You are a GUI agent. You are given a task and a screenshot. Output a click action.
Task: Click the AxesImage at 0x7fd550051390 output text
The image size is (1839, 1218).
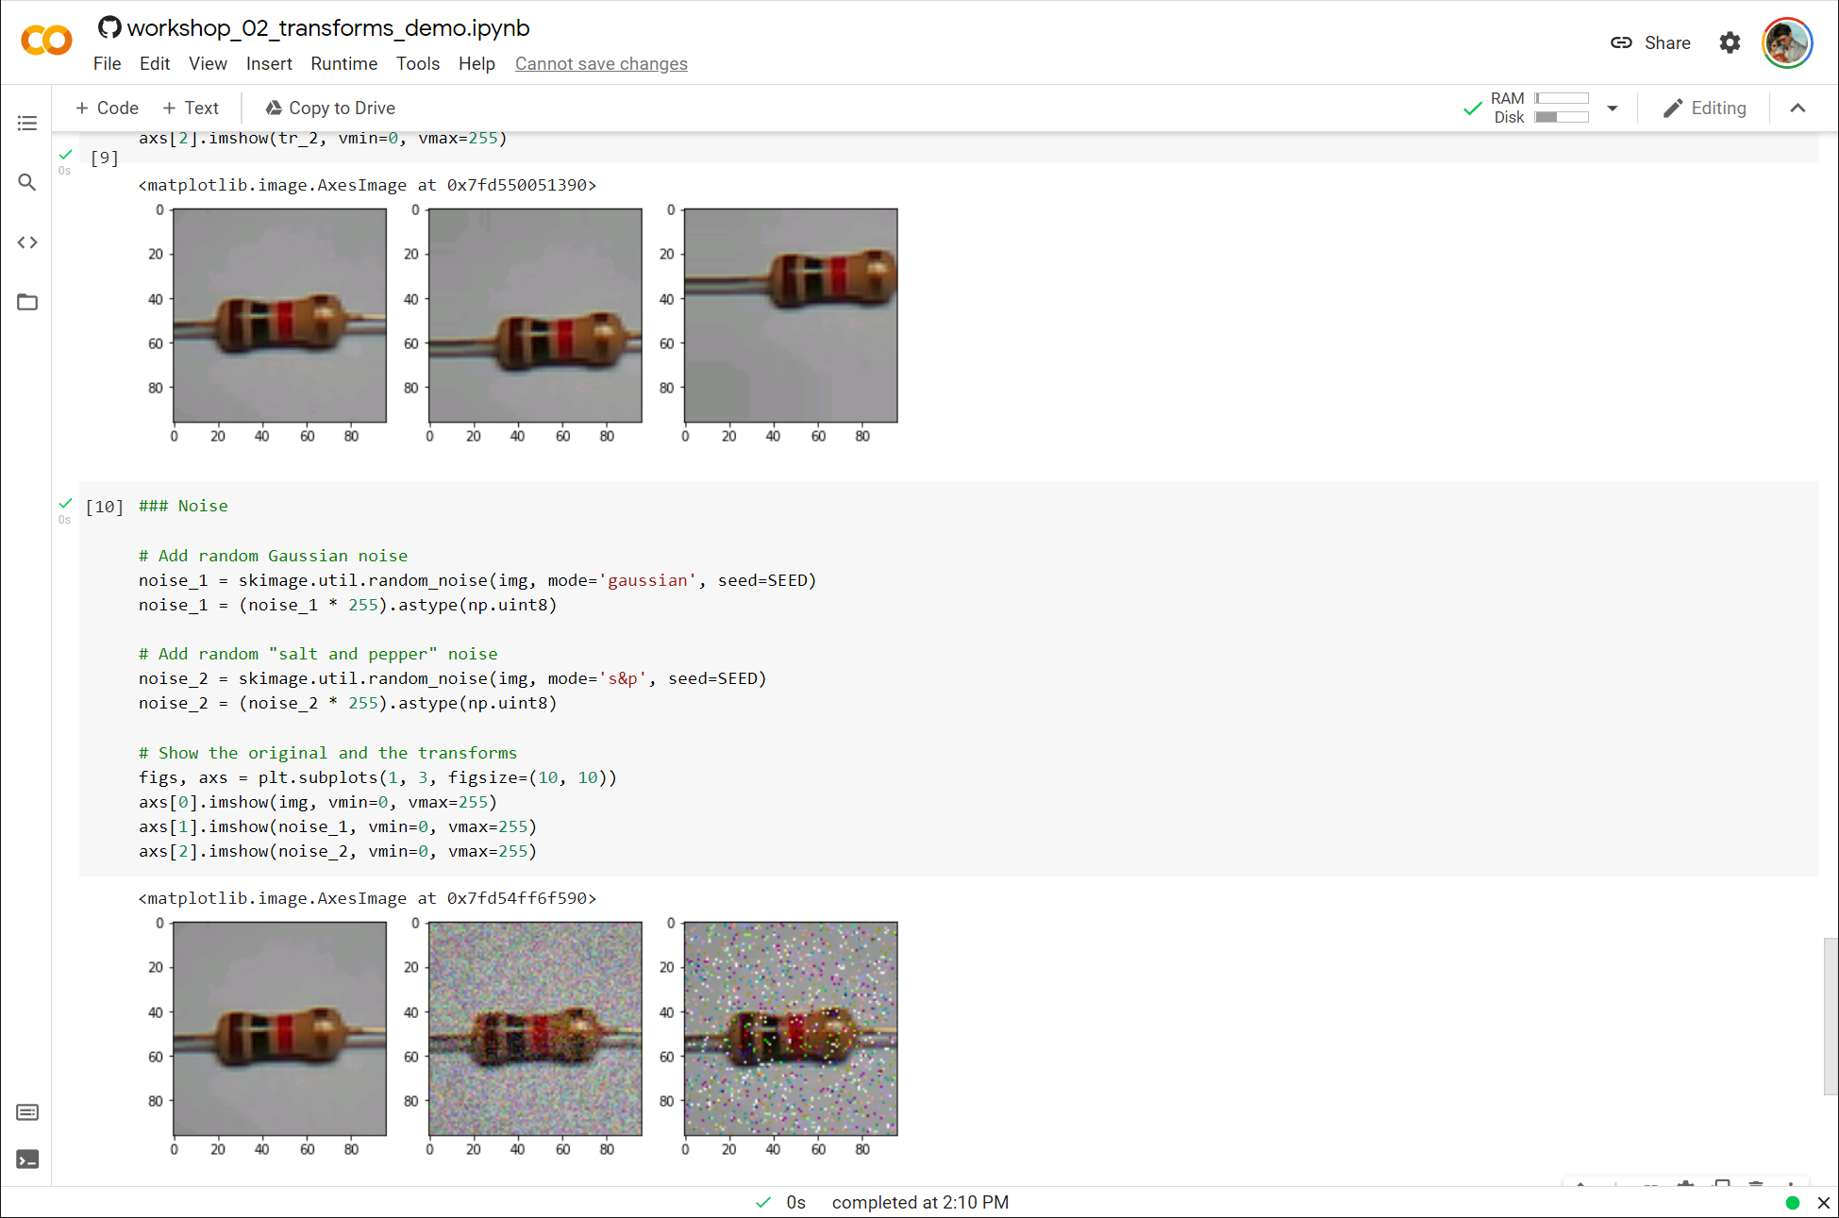[367, 185]
